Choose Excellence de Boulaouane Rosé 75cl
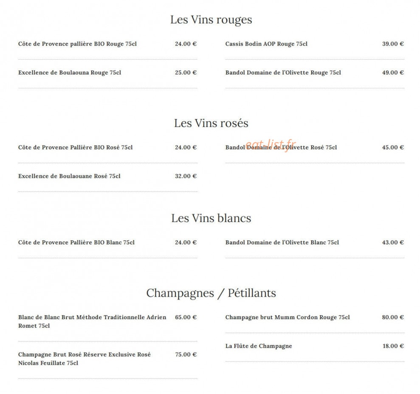The image size is (420, 394). [69, 176]
